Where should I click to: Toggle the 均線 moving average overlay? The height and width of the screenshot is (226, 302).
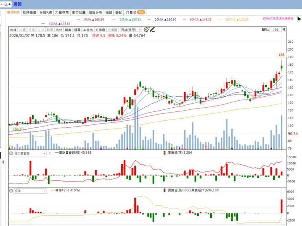pos(13,30)
